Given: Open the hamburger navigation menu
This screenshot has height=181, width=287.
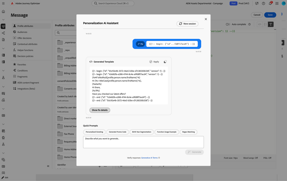Looking at the screenshot, I should [3, 3].
